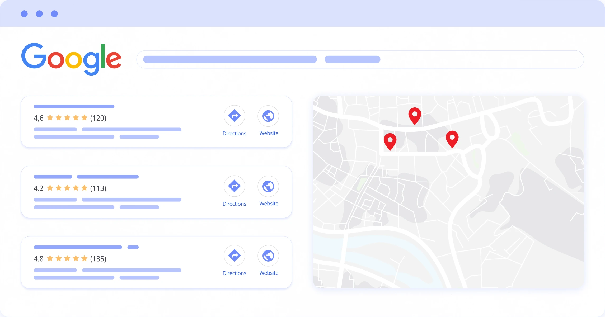
Task: Click the star rating of 4.8 listing
Action: [x=67, y=258]
